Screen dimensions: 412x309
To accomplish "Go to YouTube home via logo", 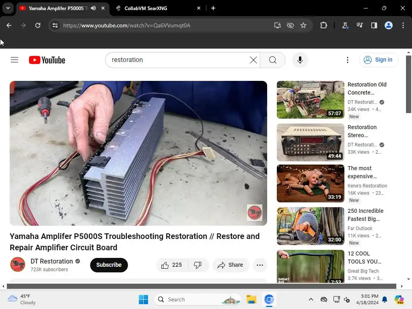I will tap(47, 60).
